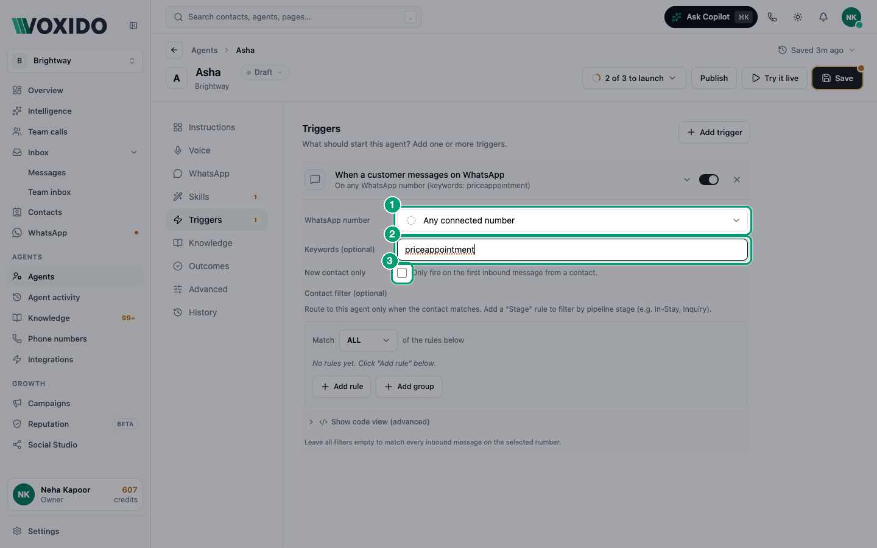The image size is (877, 548).
Task: Switch to the Instructions tab
Action: [217, 127]
